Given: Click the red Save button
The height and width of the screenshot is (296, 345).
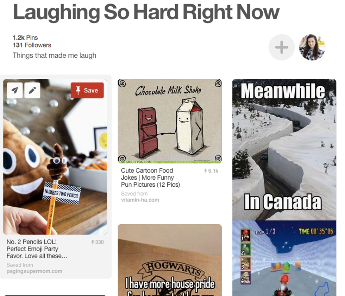Looking at the screenshot, I should [87, 90].
